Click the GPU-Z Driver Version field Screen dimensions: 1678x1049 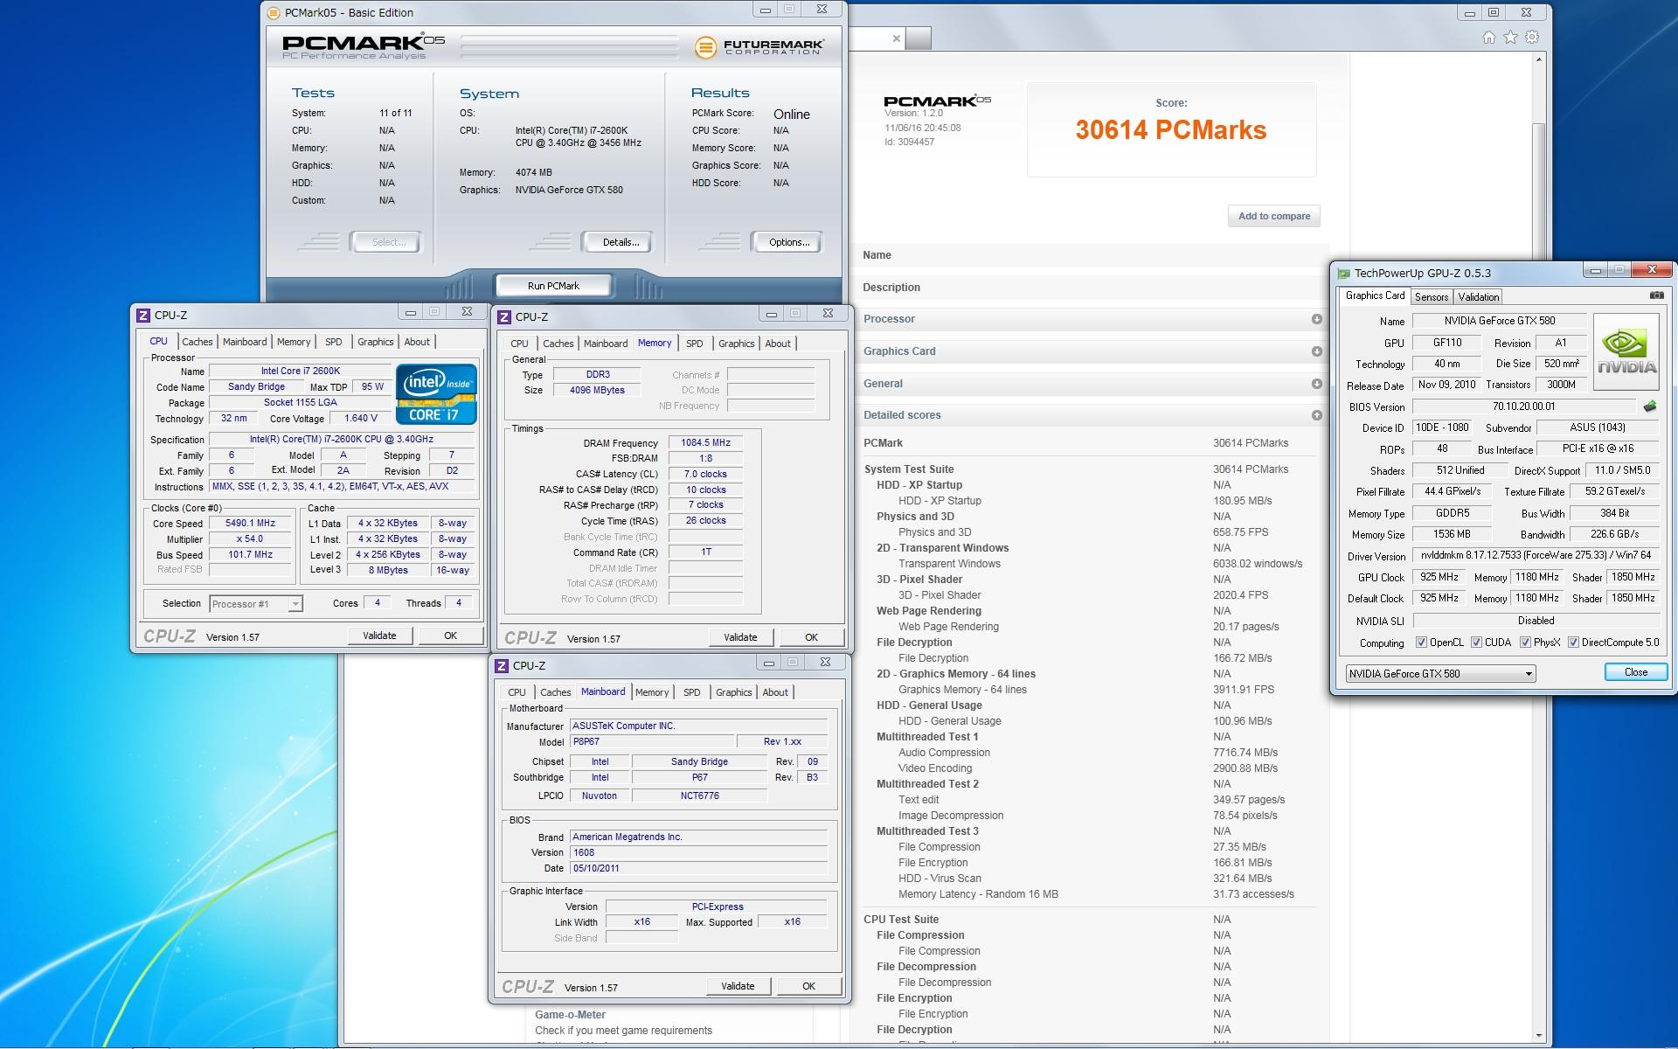click(1536, 555)
